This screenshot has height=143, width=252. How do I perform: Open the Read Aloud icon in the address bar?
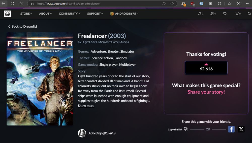point(164,4)
